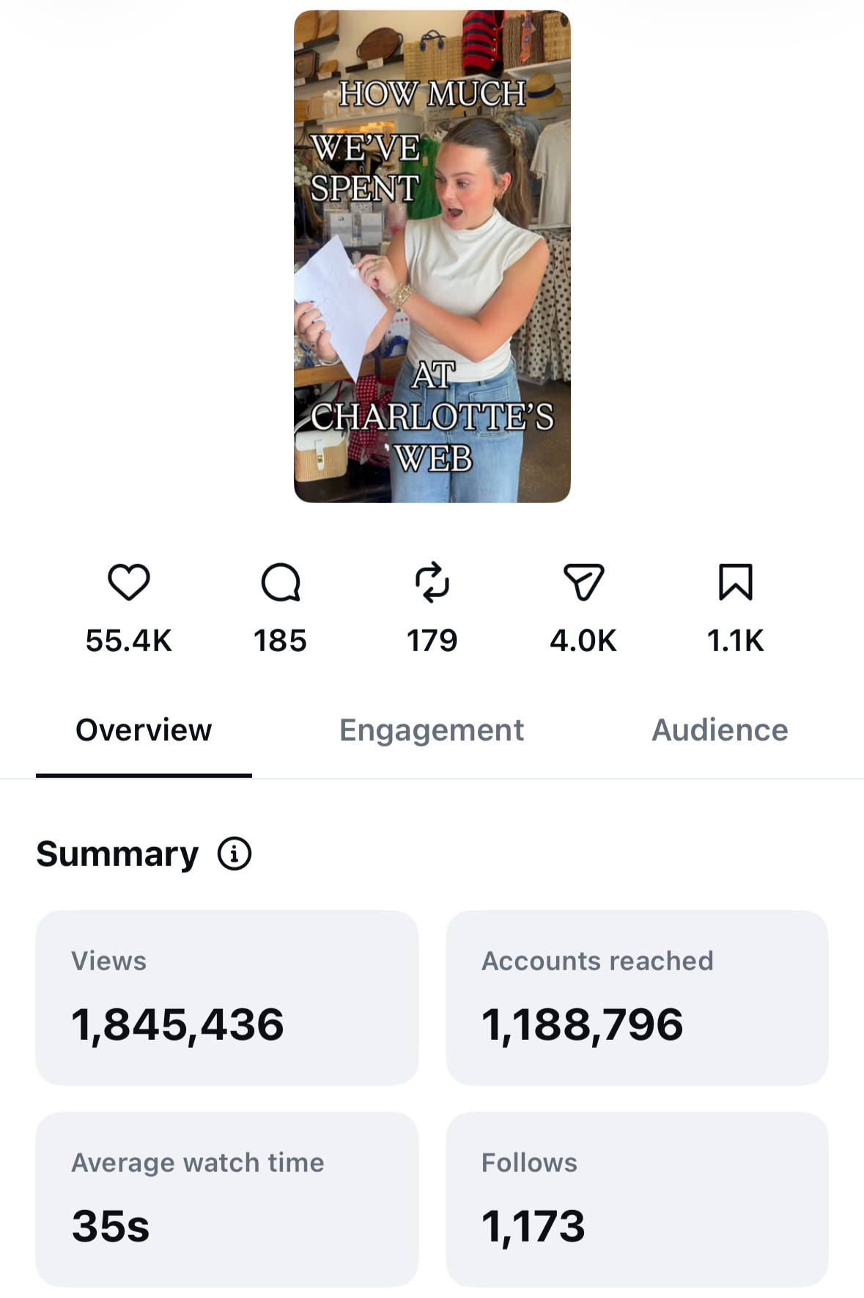Viewport: 864px width, 1298px height.
Task: Tap the comment bubble icon
Action: point(281,582)
